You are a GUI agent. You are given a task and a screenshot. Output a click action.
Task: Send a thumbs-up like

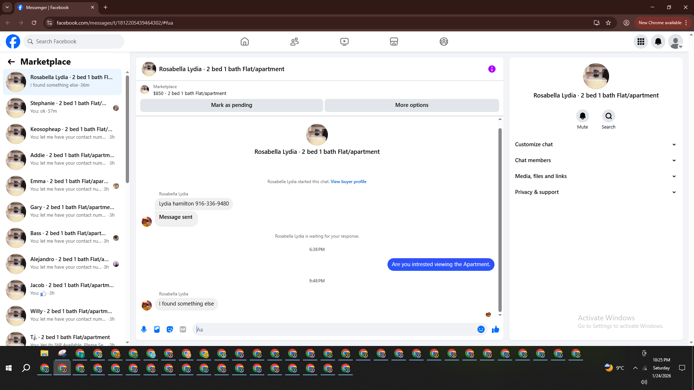click(x=495, y=329)
